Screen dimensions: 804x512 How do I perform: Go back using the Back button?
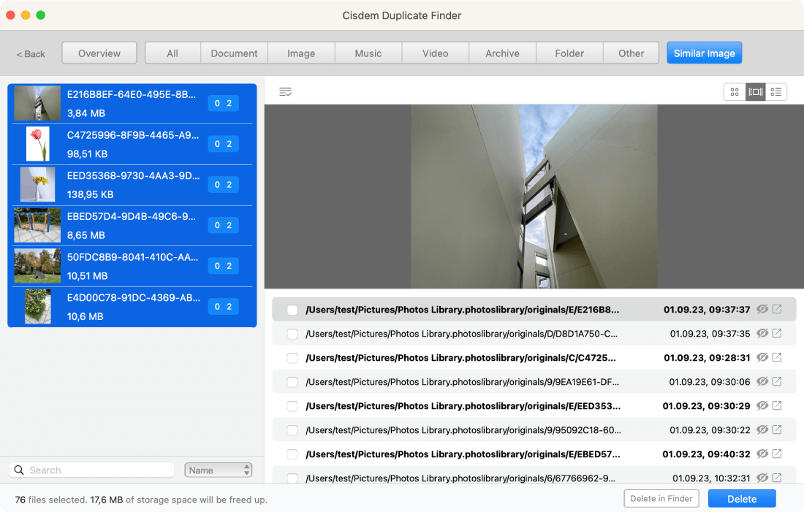pyautogui.click(x=31, y=54)
